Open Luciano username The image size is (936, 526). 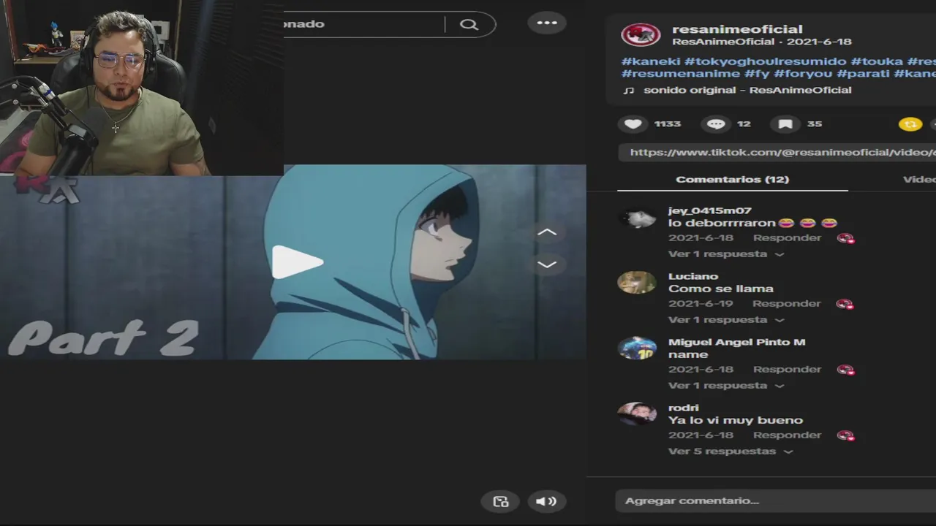[692, 276]
